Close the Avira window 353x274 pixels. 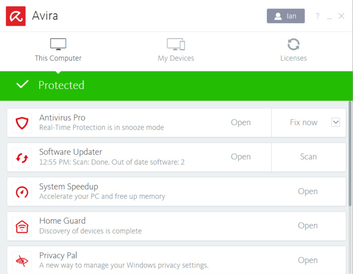point(341,16)
